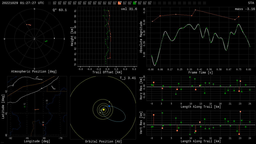This screenshot has width=256, height=144.
Task: Click the Q* 63.1 value
Action: [x=60, y=10]
